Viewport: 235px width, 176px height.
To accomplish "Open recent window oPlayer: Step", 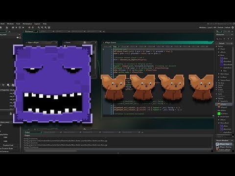I will (224, 144).
